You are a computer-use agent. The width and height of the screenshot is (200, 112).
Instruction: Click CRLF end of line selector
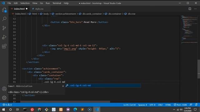(160, 105)
